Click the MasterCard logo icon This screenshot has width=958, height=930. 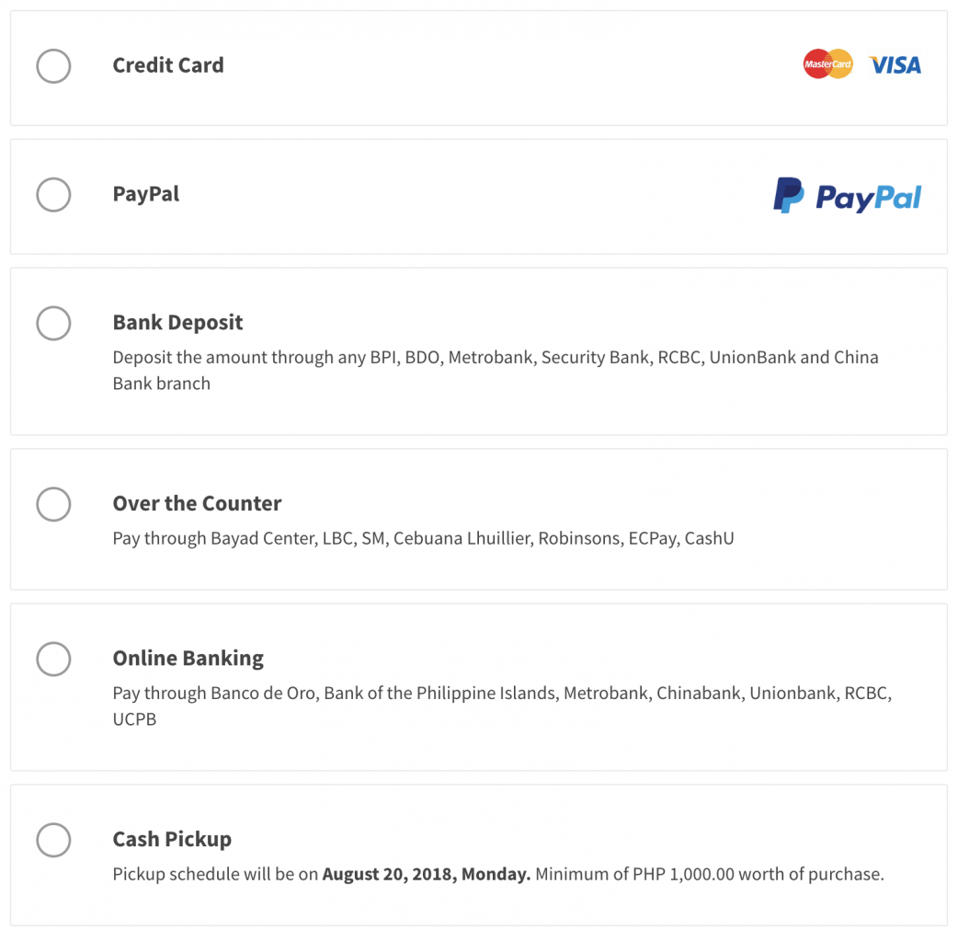[x=827, y=64]
